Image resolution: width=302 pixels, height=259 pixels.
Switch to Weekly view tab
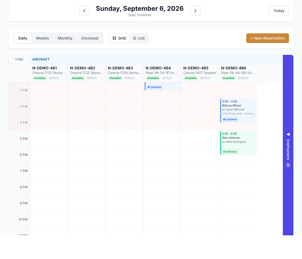(x=43, y=38)
